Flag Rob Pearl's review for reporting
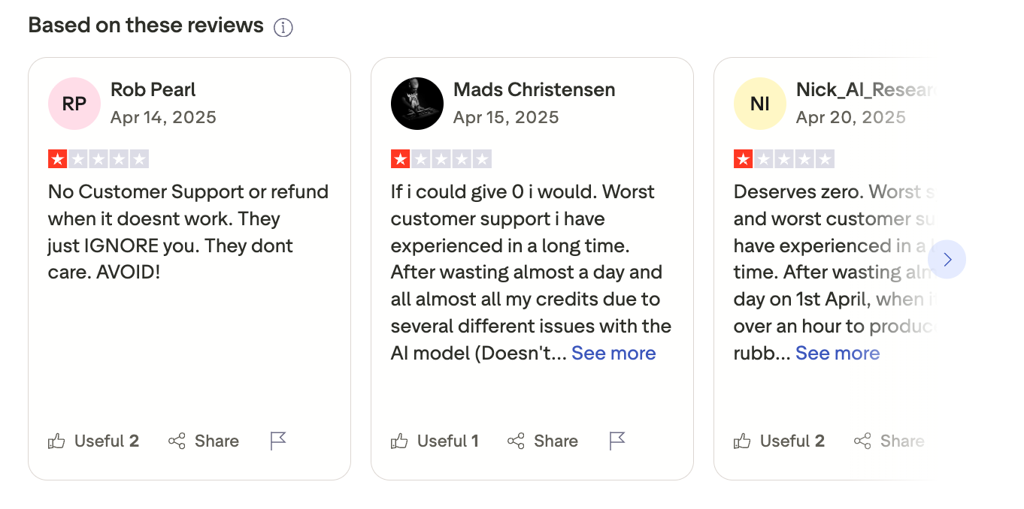Image resolution: width=1024 pixels, height=509 pixels. [277, 441]
